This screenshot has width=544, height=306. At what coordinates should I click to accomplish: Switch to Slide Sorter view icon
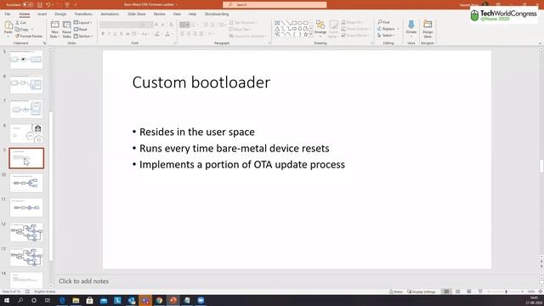457,292
